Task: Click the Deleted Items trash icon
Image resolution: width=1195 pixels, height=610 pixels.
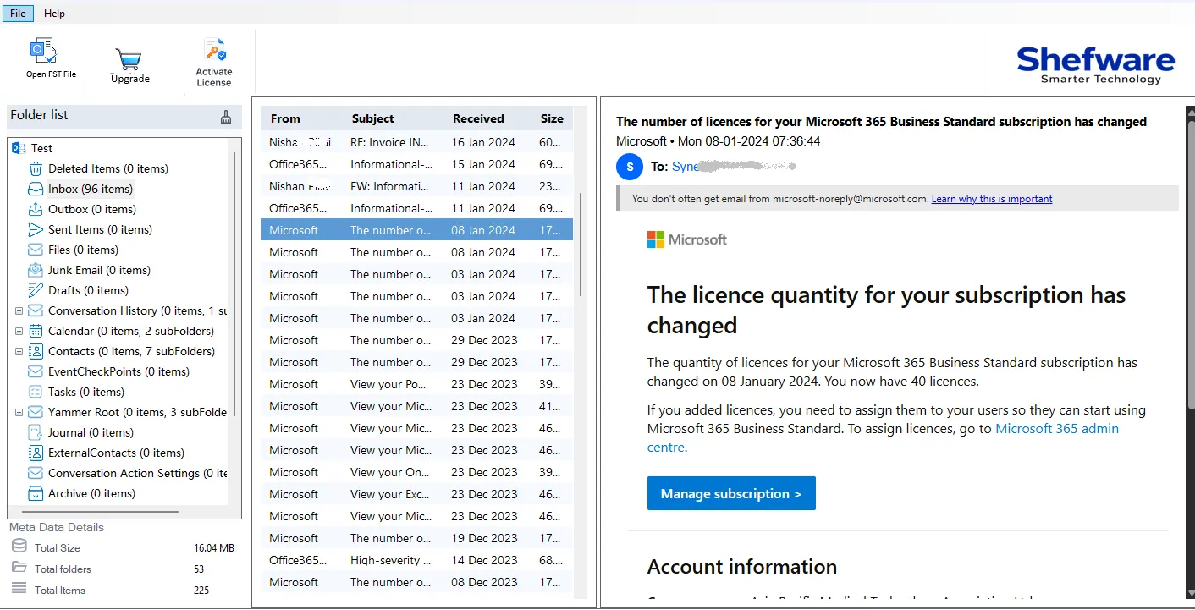Action: click(x=36, y=168)
